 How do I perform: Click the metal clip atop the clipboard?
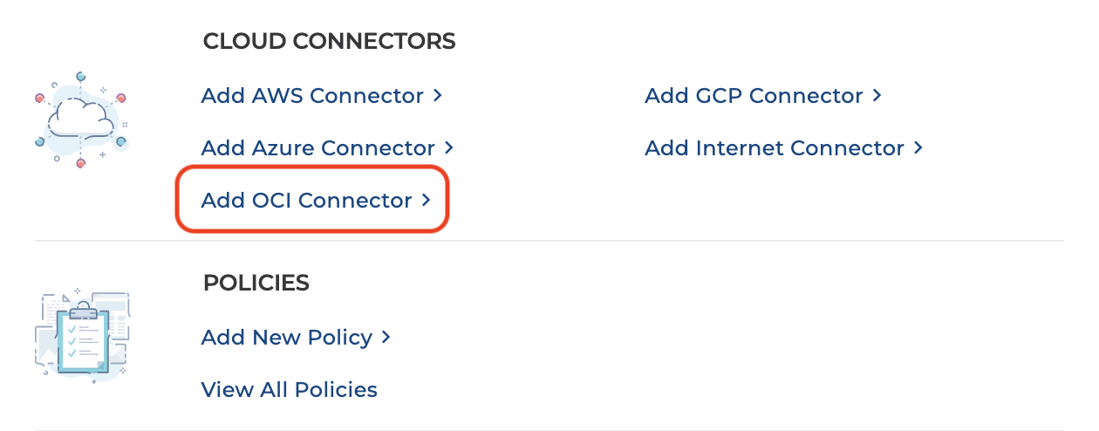pyautogui.click(x=85, y=311)
